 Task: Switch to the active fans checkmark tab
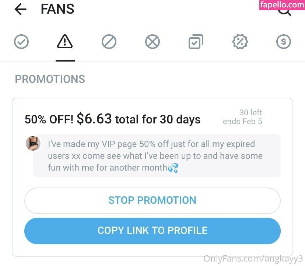(x=21, y=41)
